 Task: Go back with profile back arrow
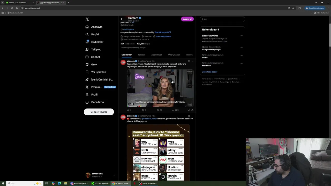(122, 19)
